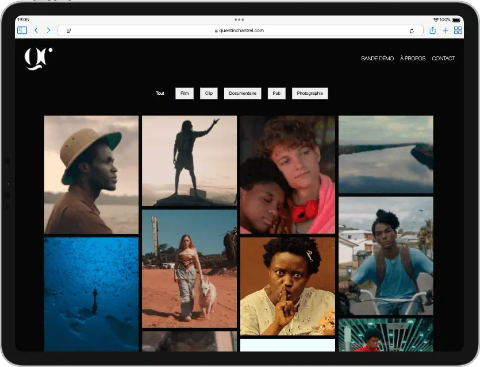Navigate to À PROPOS
Screen dimensions: 480x367
point(413,59)
